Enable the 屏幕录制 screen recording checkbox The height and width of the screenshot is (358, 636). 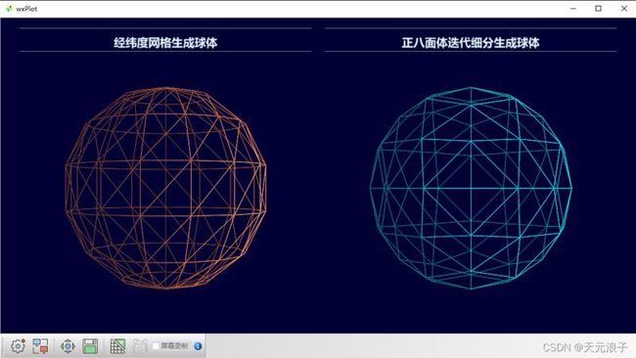(156, 346)
